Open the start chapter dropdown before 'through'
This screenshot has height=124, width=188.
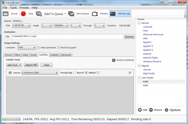[76, 25]
